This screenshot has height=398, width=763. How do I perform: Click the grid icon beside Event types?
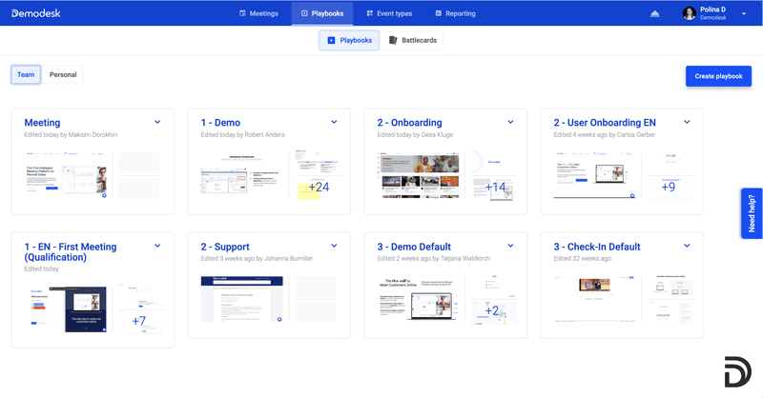(x=369, y=13)
